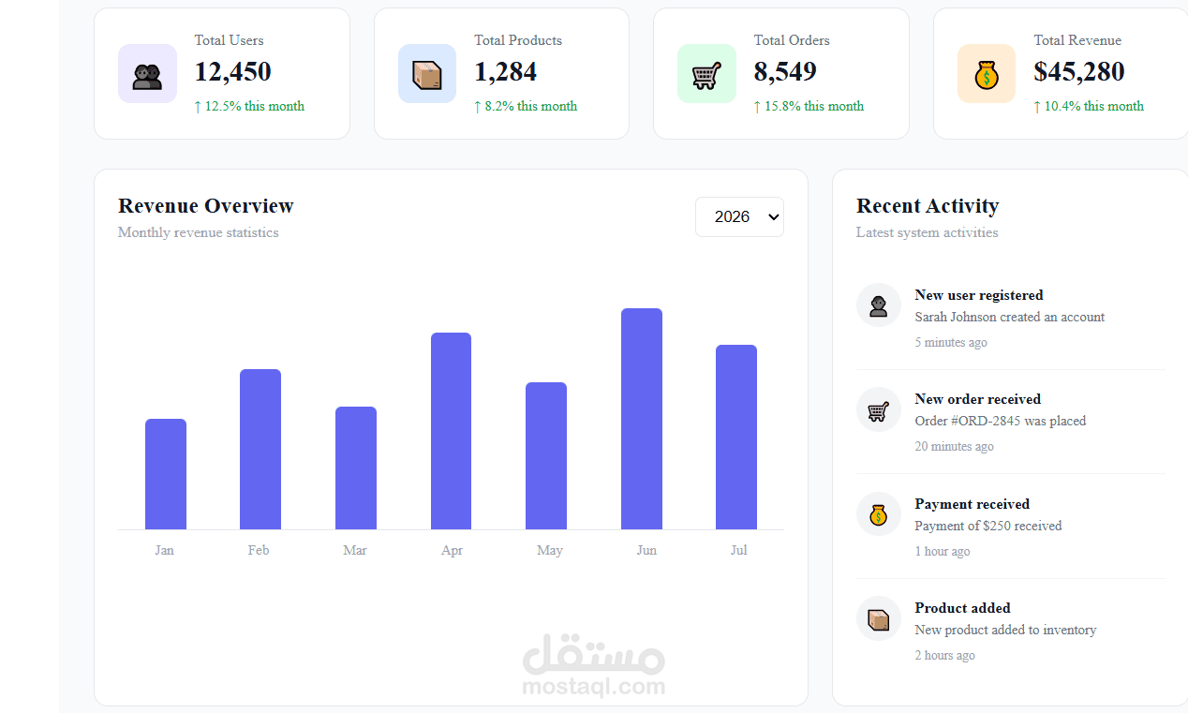Click New product added to inventory text
The image size is (1188, 713).
[1005, 630]
